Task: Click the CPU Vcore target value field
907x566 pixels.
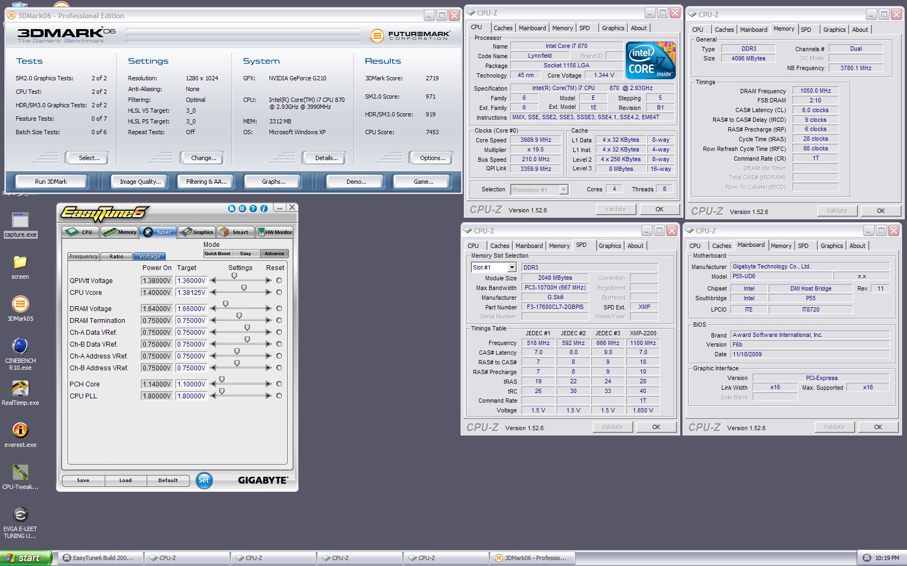Action: pyautogui.click(x=191, y=292)
